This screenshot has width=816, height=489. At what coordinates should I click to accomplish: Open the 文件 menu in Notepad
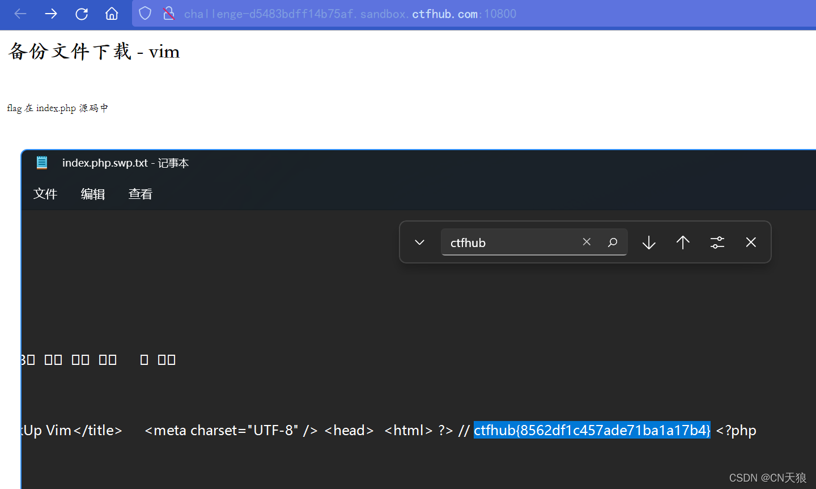point(45,194)
